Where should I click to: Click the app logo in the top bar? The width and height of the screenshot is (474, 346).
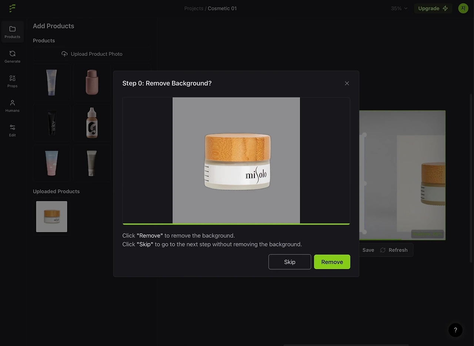click(x=13, y=8)
